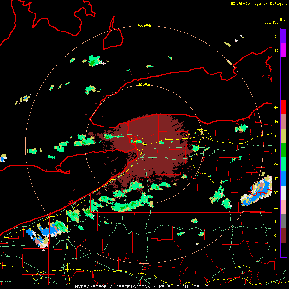This screenshot has height=289, width=289.
Task: Click the HA legend label
Action: (276, 108)
